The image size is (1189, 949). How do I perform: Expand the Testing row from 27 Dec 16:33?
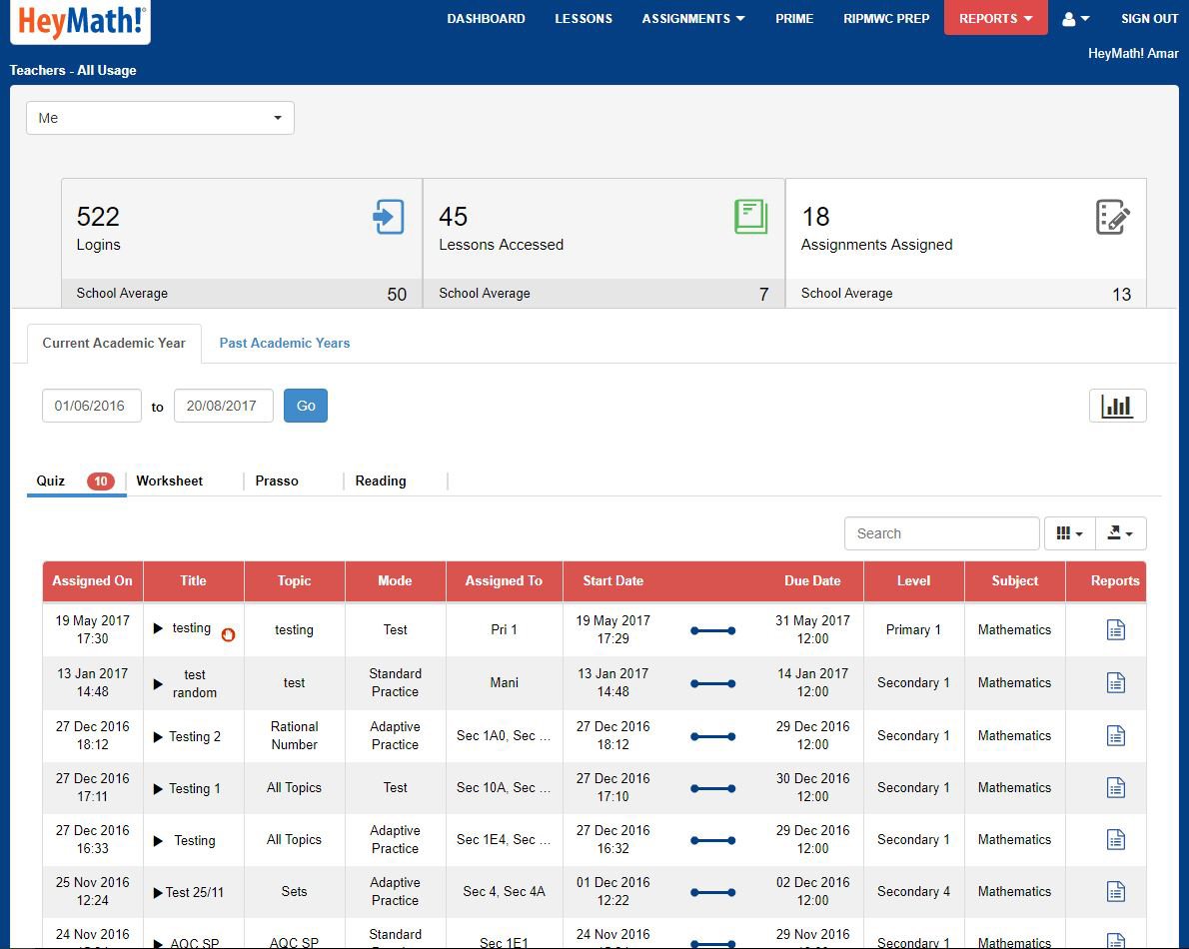pyautogui.click(x=158, y=840)
